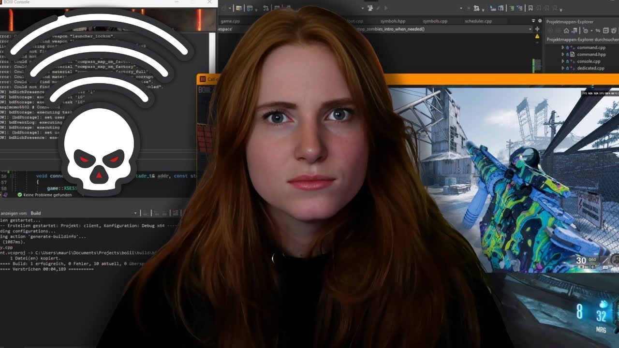Click the Projektmappen-Explorer panel title
The image size is (619, 348).
570,22
